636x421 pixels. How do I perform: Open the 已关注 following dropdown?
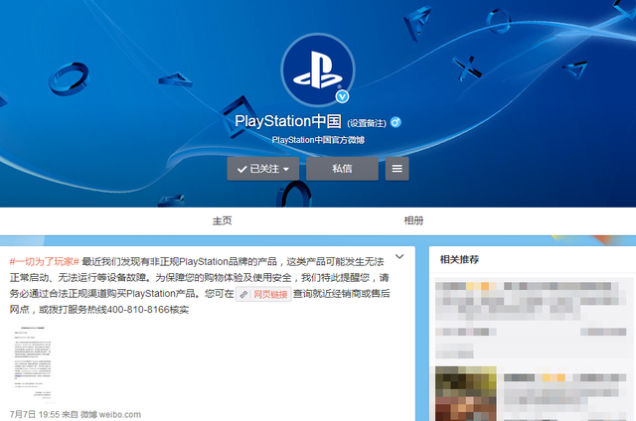pos(262,169)
